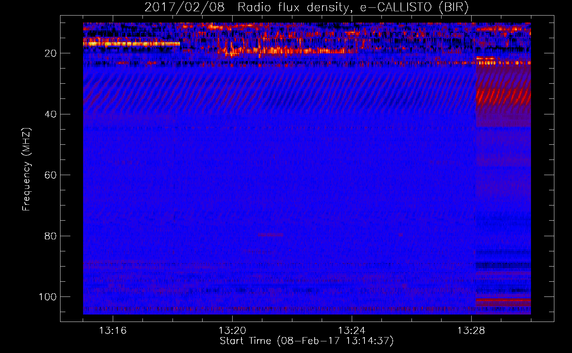The image size is (572, 353).
Task: Click the '60' frequency tick label
Action: pos(51,175)
